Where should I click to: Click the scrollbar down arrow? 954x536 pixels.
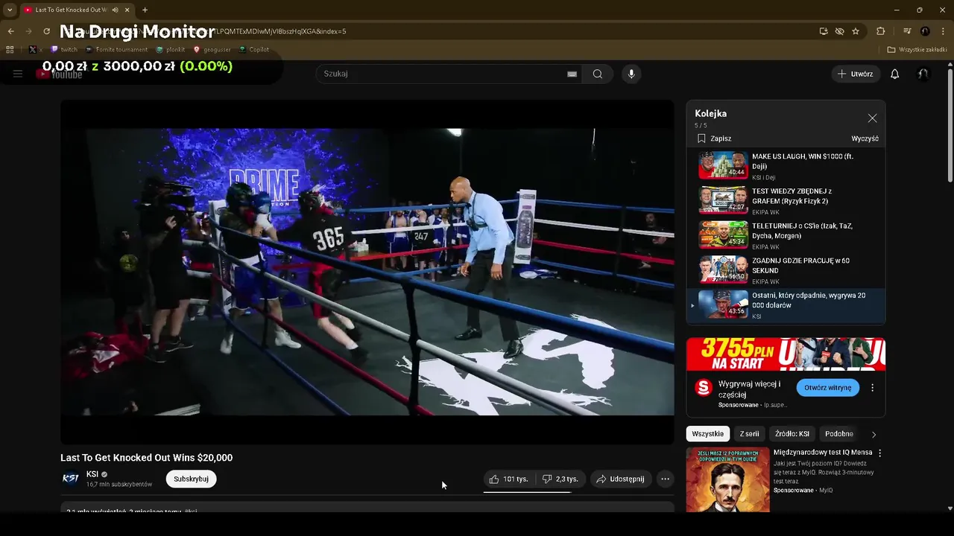tap(950, 508)
